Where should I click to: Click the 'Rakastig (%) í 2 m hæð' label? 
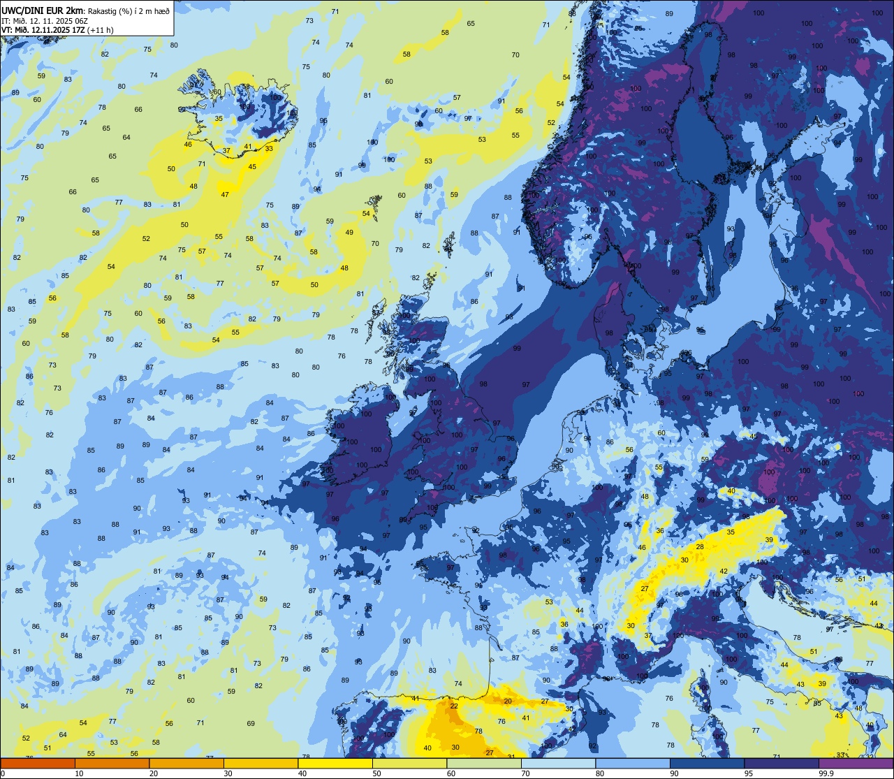(129, 10)
